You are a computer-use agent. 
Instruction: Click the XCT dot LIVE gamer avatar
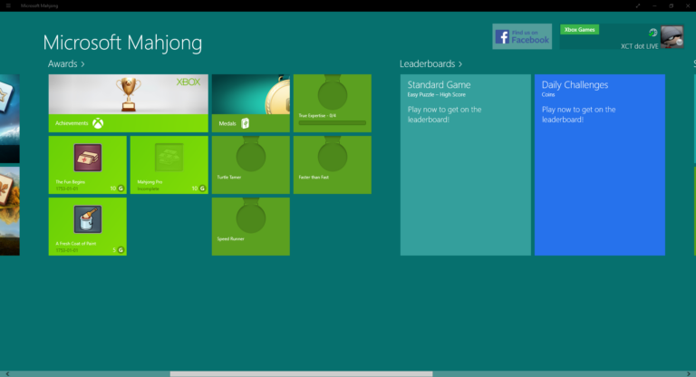pyautogui.click(x=672, y=37)
